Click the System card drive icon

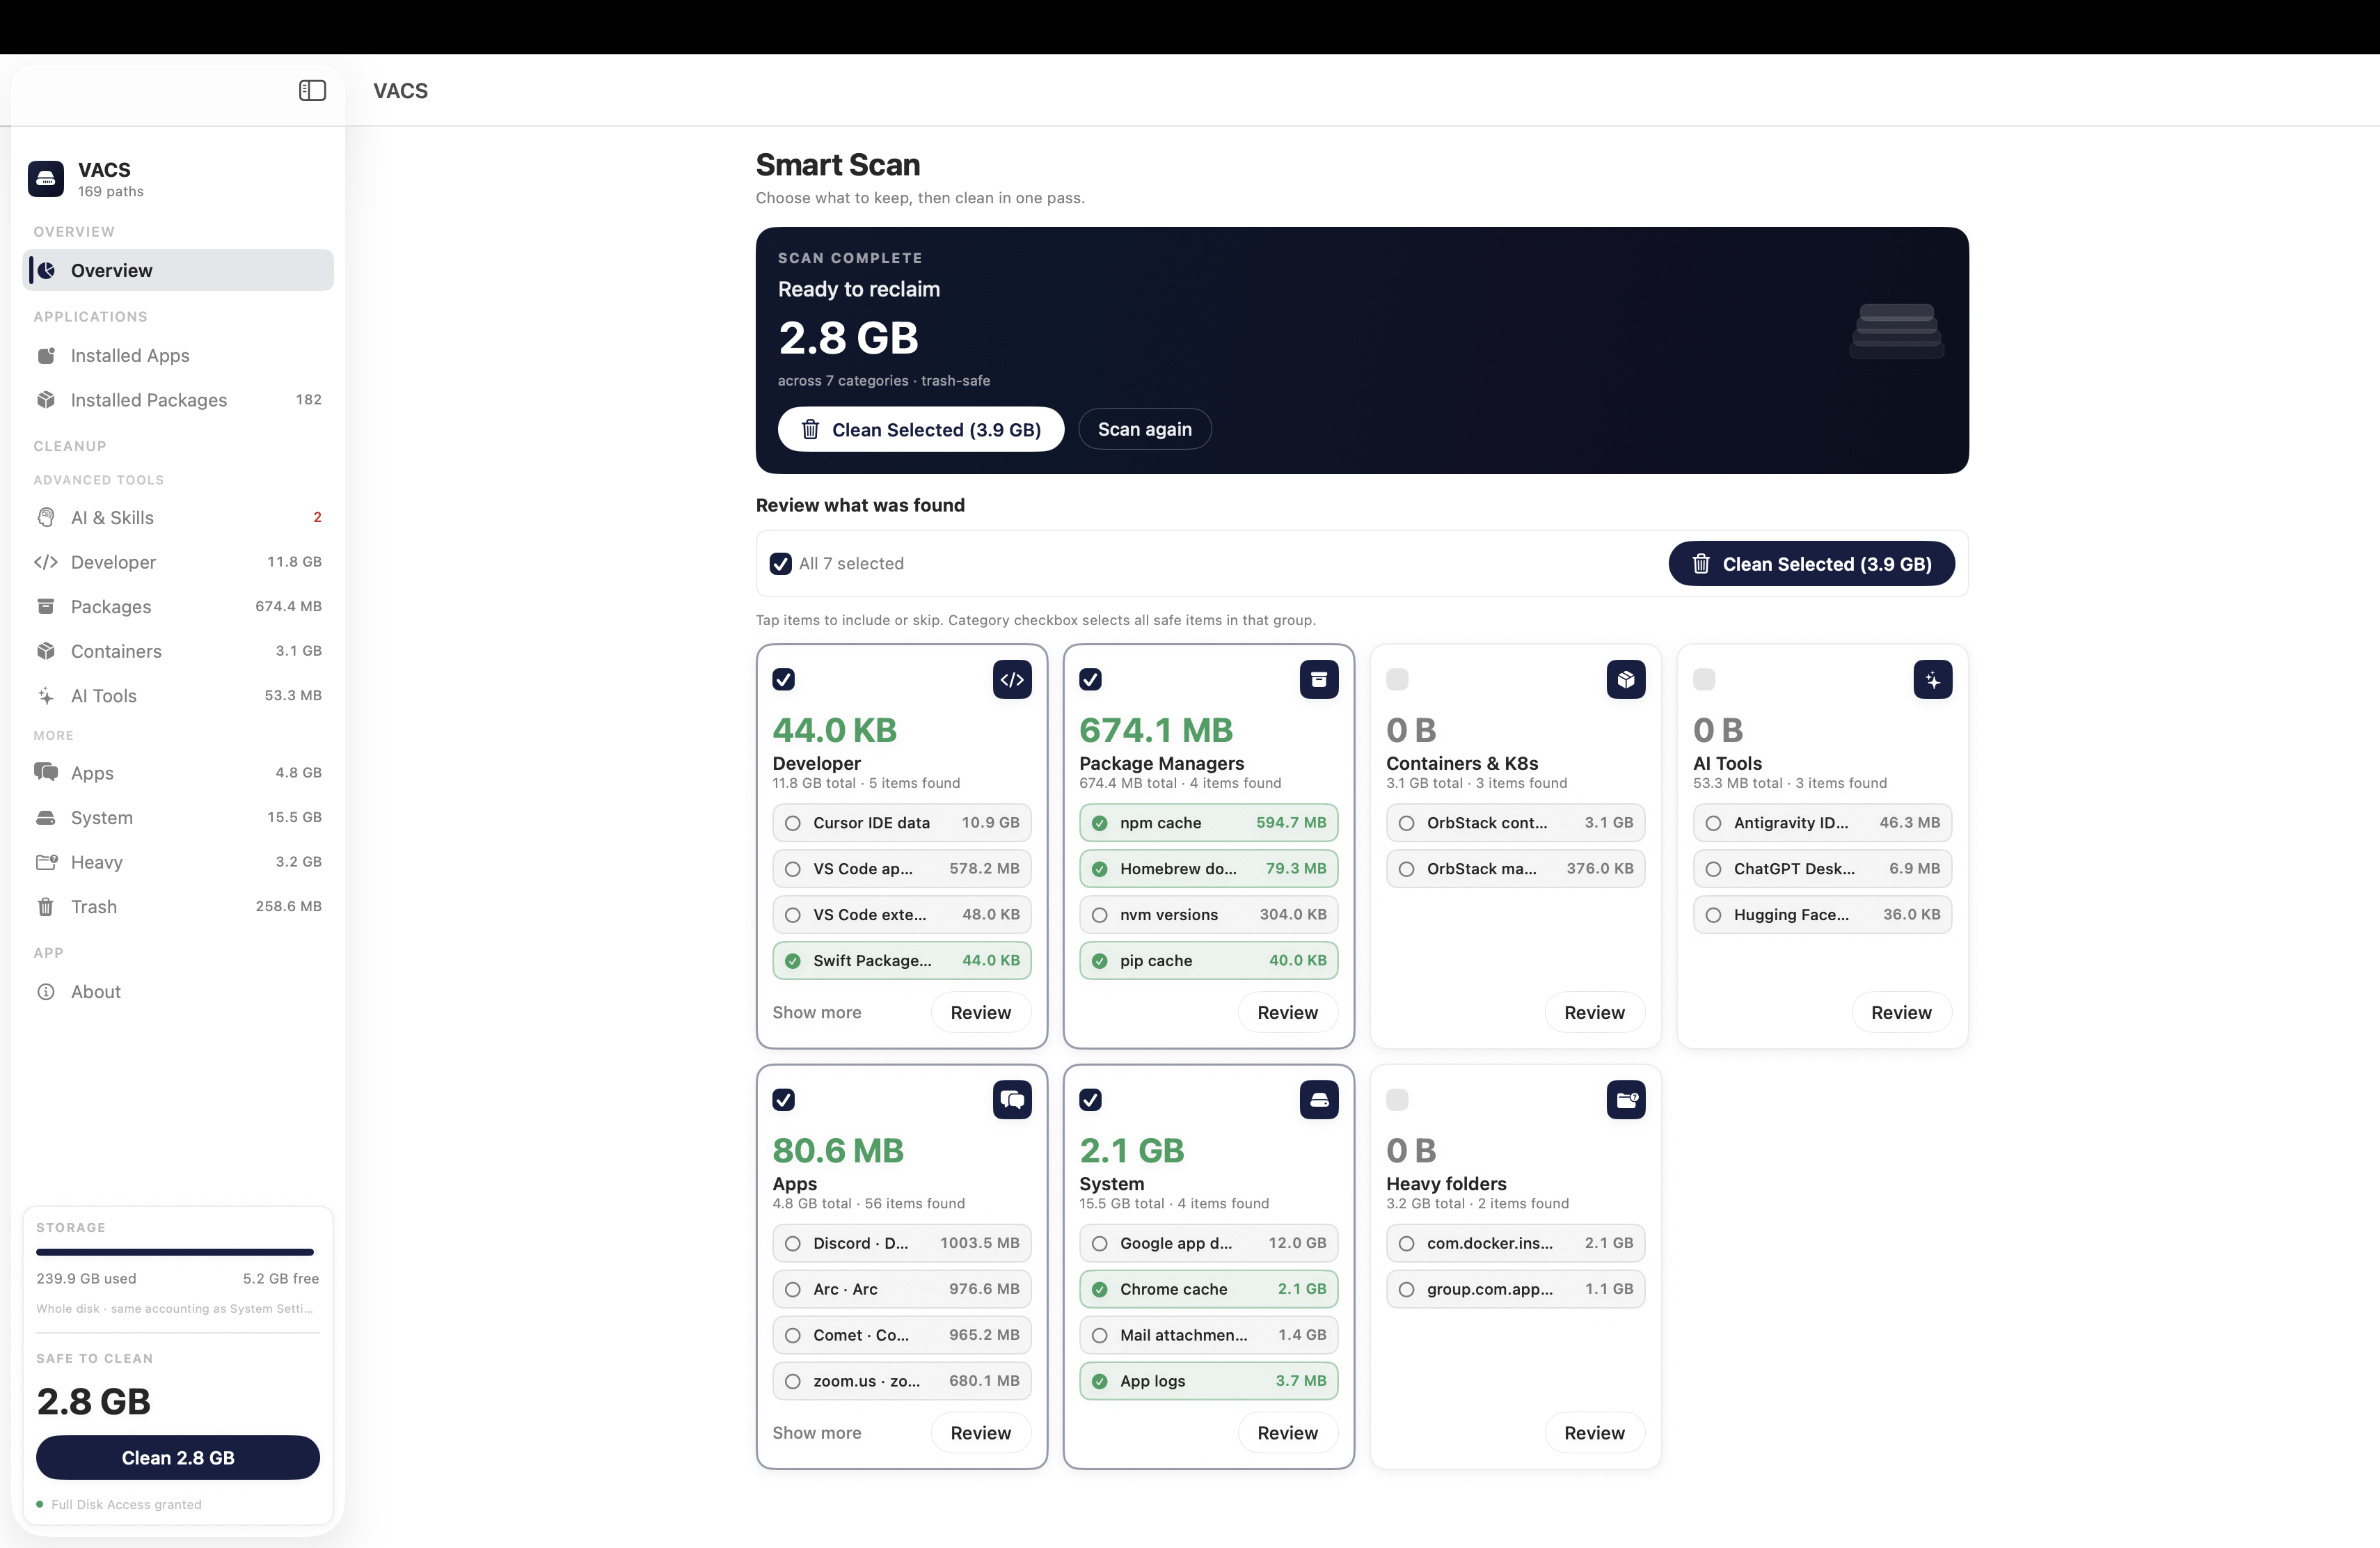click(1319, 1100)
